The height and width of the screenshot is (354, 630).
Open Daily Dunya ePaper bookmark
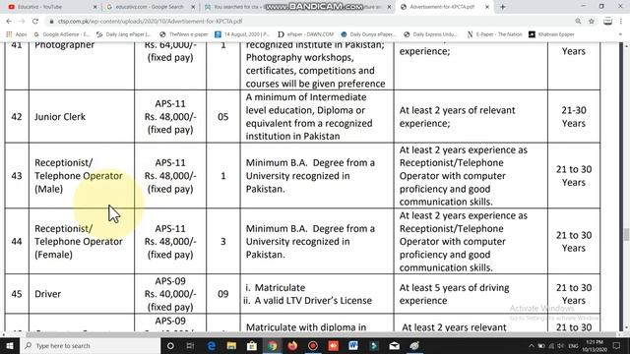tap(368, 34)
